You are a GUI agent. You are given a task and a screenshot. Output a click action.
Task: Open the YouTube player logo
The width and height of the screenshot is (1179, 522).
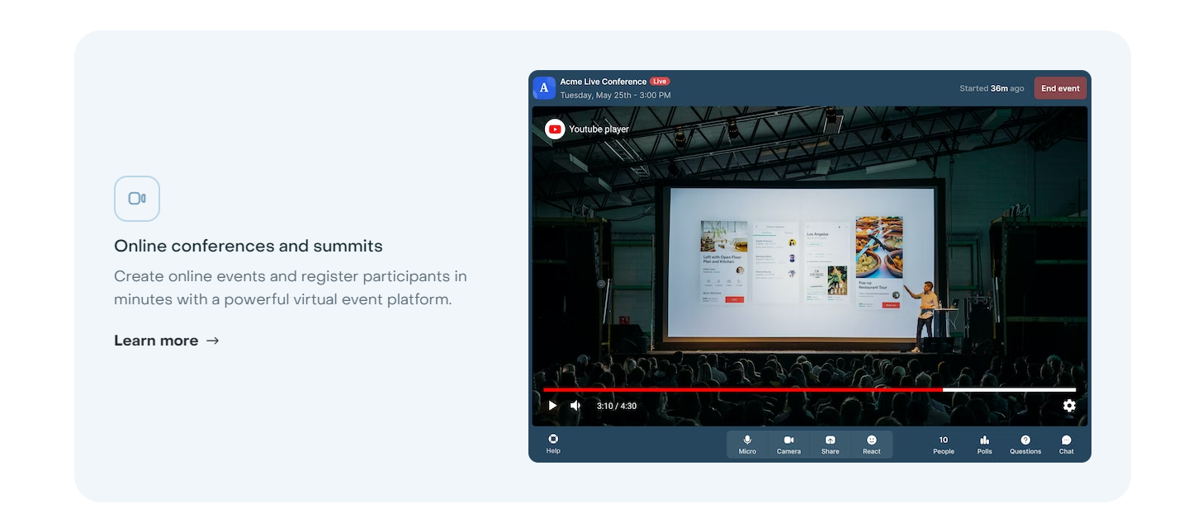click(554, 129)
